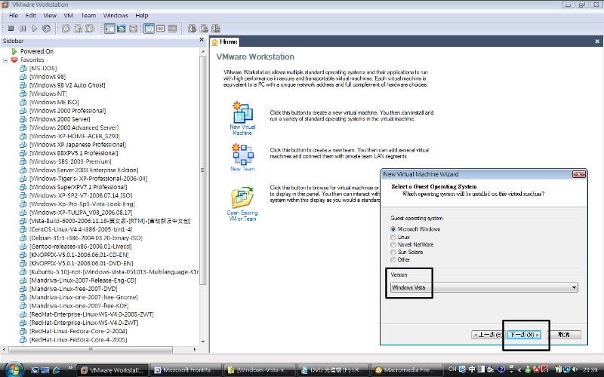Open the Team menu
The image size is (604, 377).
point(88,15)
